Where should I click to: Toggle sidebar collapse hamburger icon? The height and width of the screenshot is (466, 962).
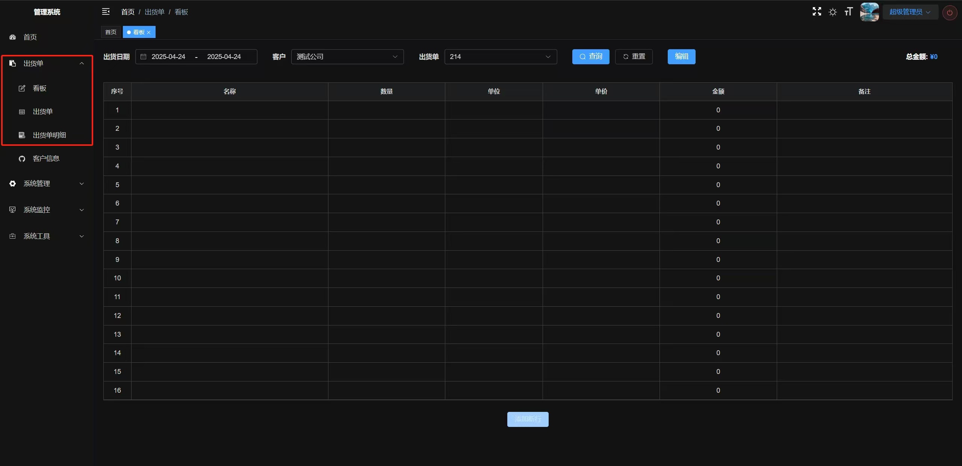[106, 12]
